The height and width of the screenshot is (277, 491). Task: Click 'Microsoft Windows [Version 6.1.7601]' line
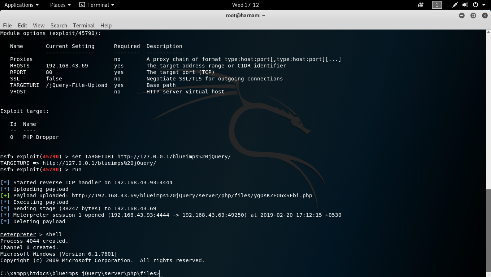pyautogui.click(x=59, y=254)
